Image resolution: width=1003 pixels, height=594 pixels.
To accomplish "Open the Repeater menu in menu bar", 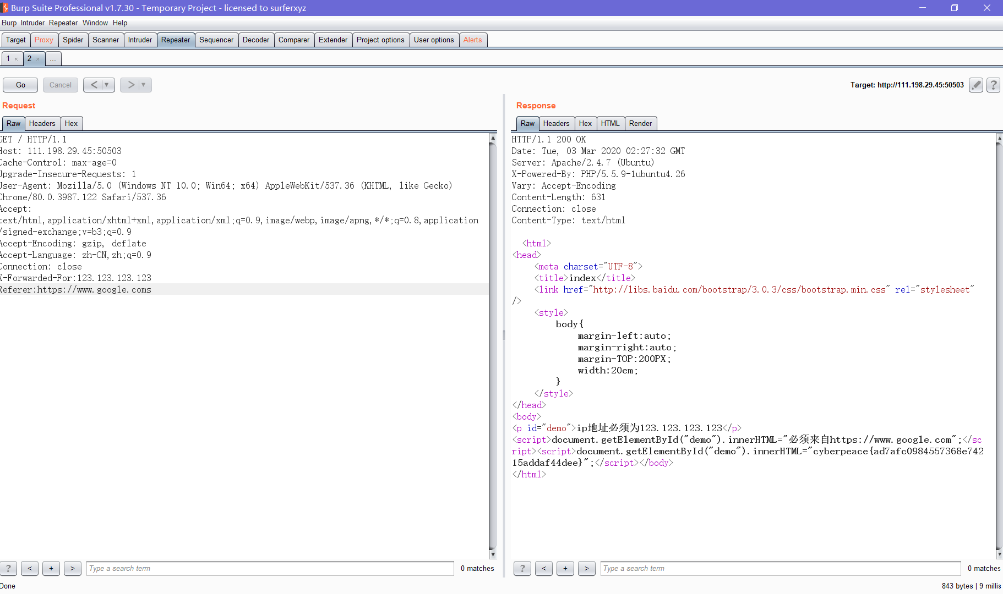I will coord(63,23).
